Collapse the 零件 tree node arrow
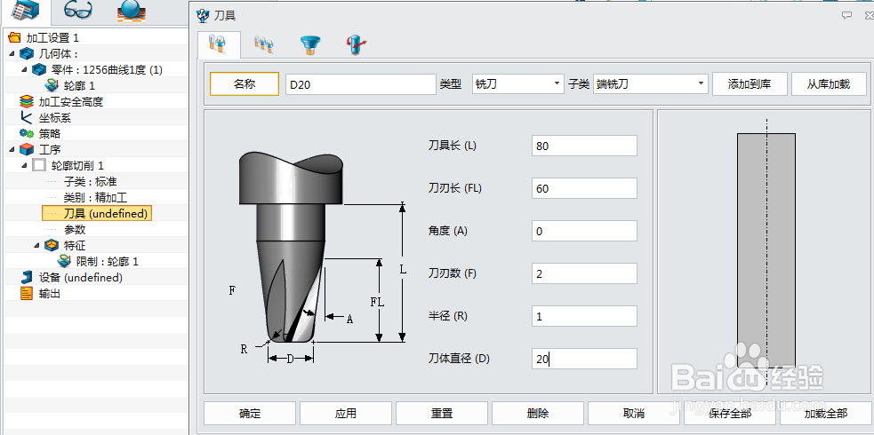This screenshot has width=874, height=435. tap(25, 69)
